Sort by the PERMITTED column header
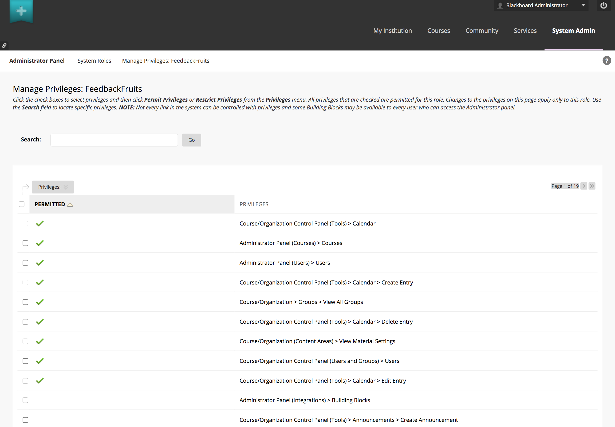Screen dimensions: 615x427 [50, 204]
